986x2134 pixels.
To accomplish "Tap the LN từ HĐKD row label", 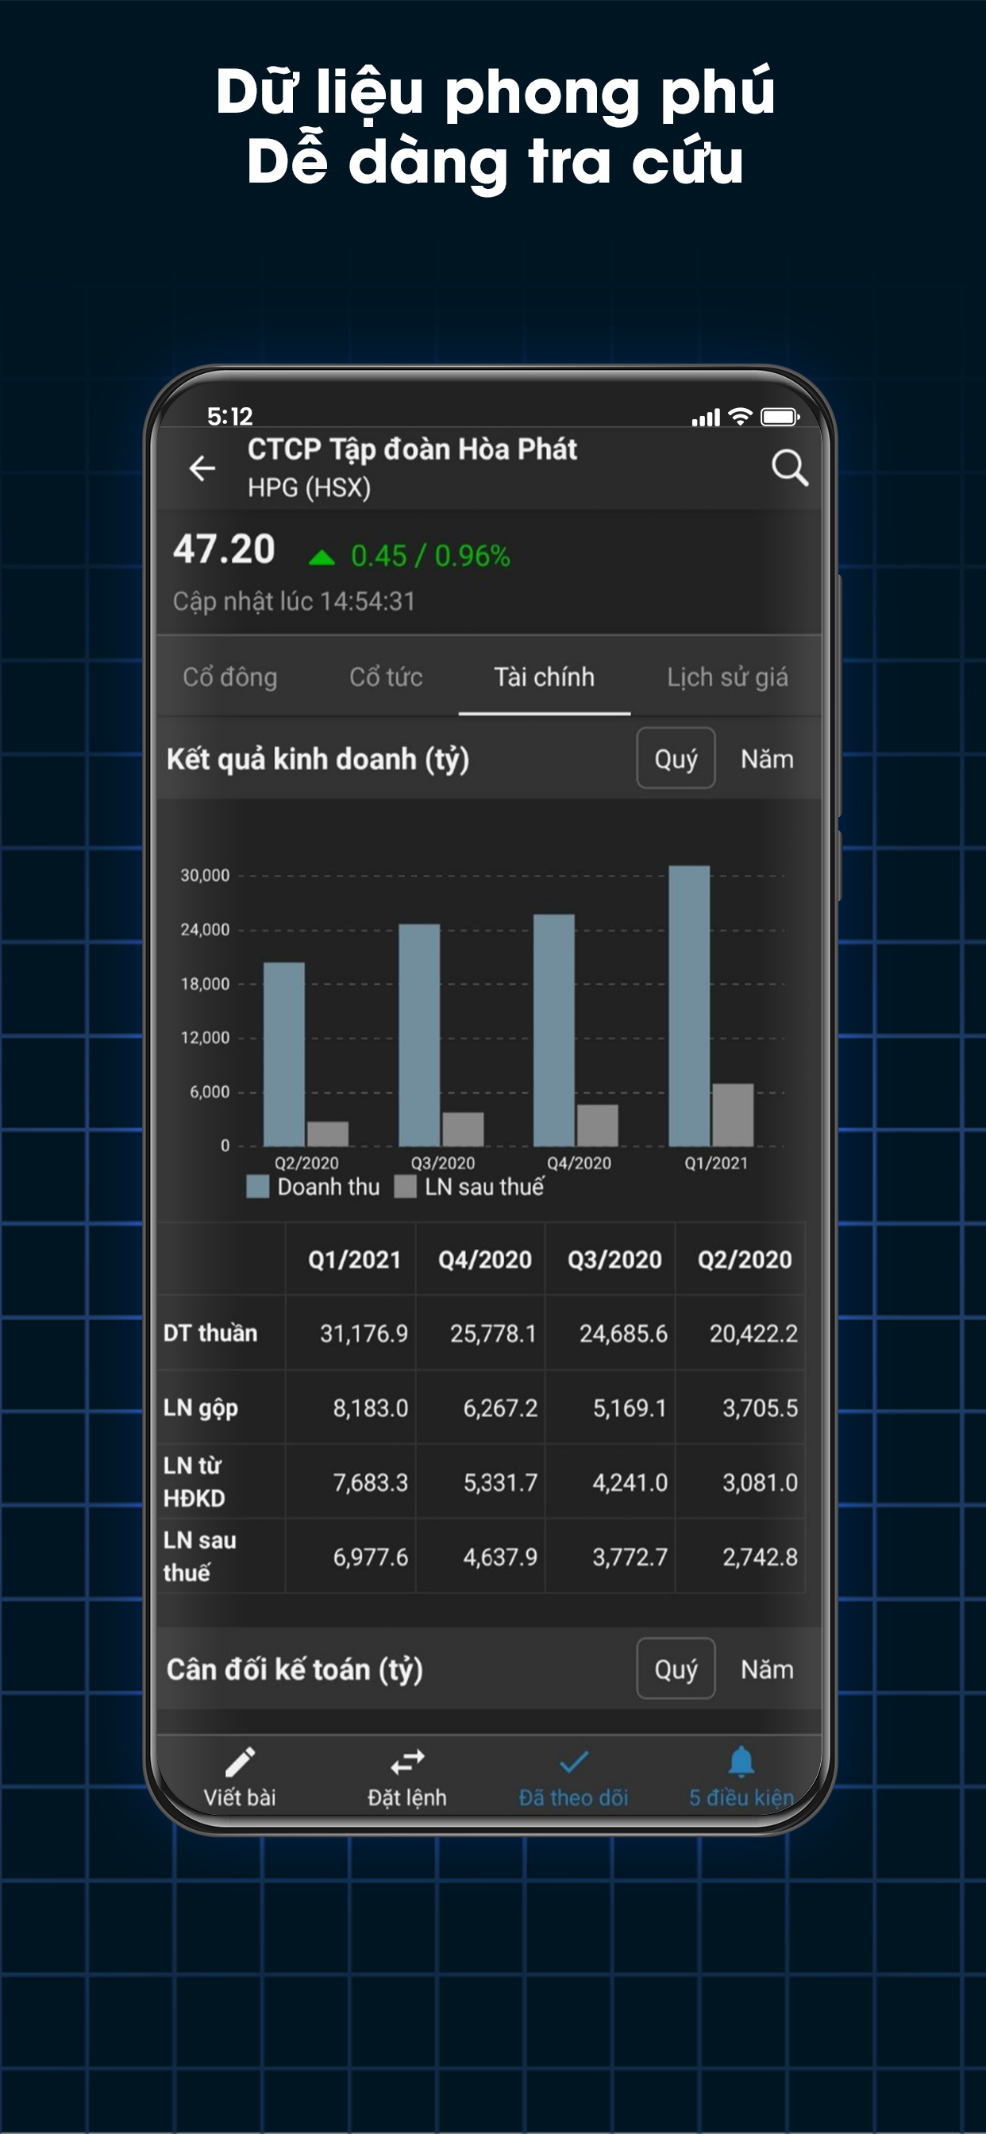I will (x=194, y=1481).
